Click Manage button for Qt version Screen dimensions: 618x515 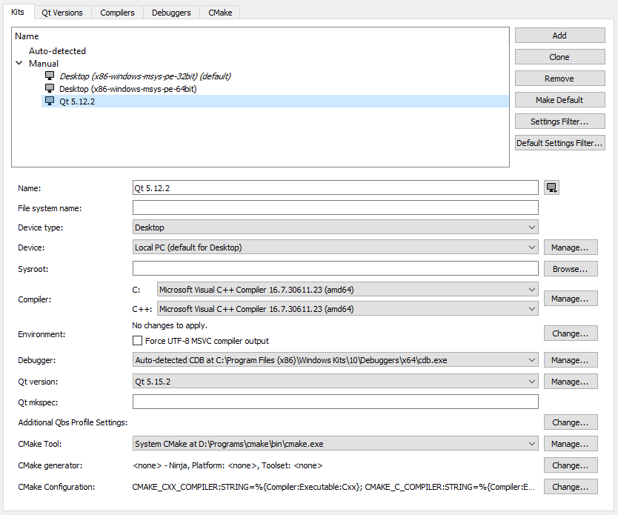pos(571,382)
